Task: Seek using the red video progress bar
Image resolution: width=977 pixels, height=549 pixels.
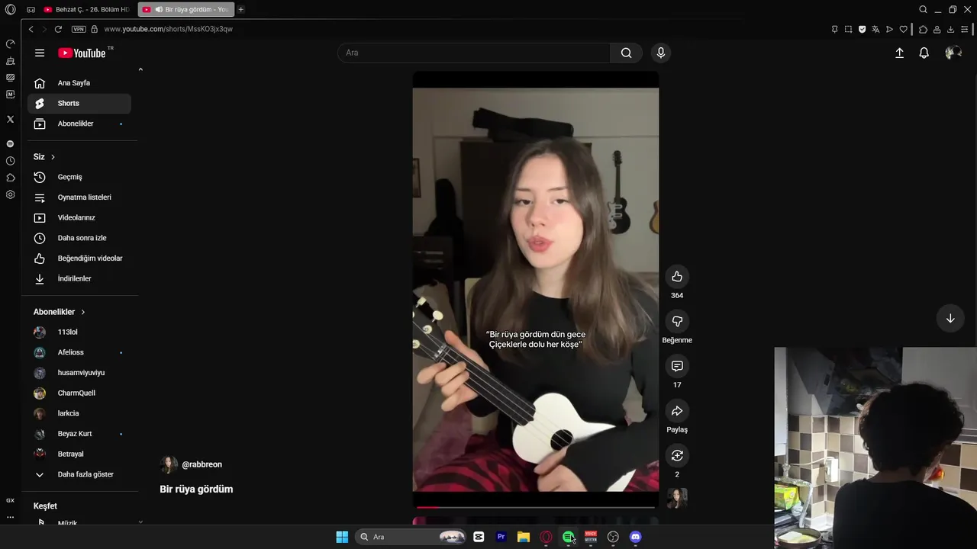Action: tap(536, 507)
